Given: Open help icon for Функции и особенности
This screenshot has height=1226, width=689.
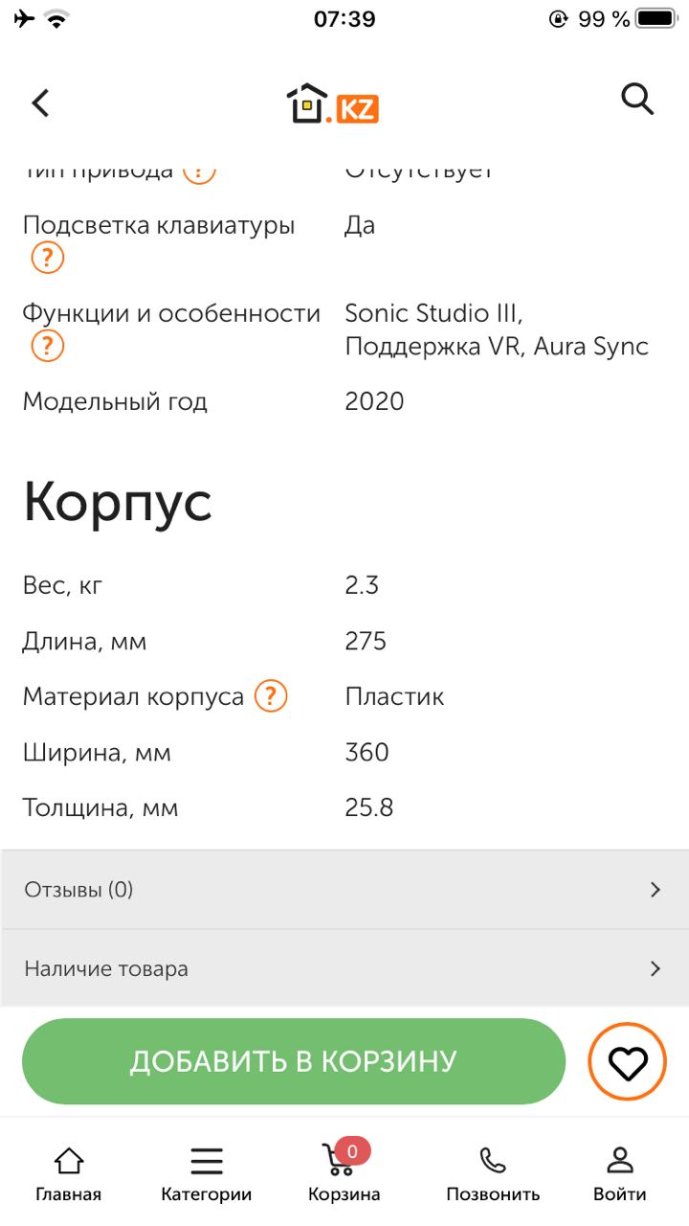Looking at the screenshot, I should tap(48, 346).
